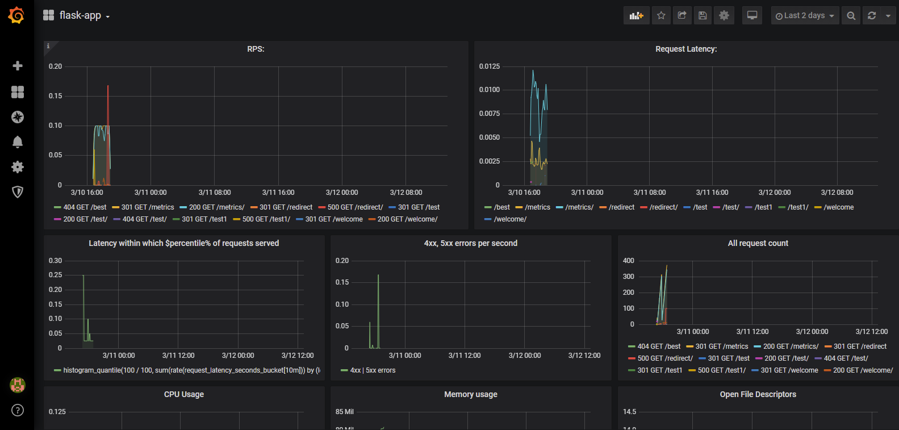Image resolution: width=899 pixels, height=430 pixels.
Task: Toggle 404 GET /test/ in All request count legend
Action: [846, 358]
